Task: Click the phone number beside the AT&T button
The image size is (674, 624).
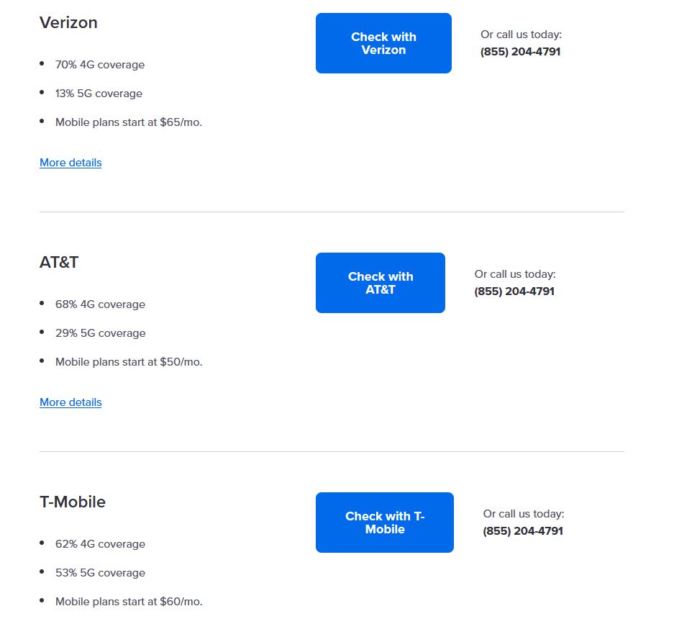Action: tap(514, 291)
